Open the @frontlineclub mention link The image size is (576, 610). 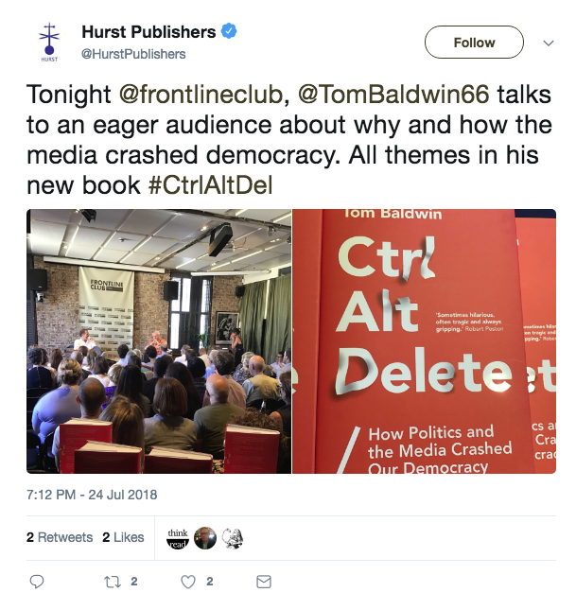pos(201,95)
